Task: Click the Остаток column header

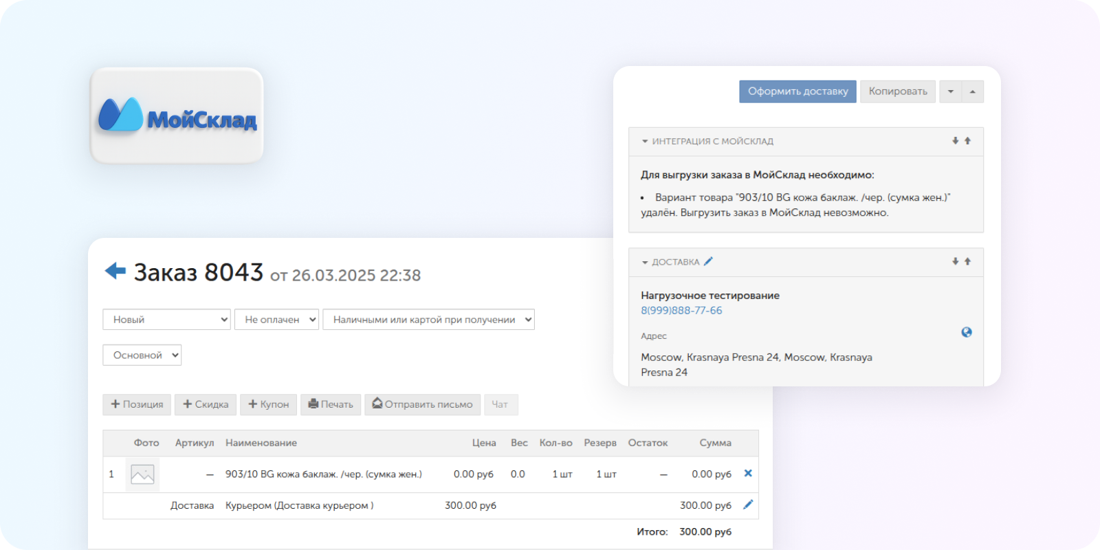Action: (x=648, y=443)
